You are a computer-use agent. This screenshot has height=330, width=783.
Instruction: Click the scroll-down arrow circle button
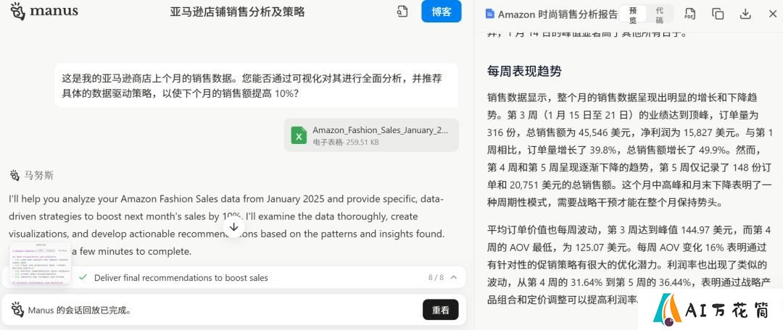click(233, 227)
